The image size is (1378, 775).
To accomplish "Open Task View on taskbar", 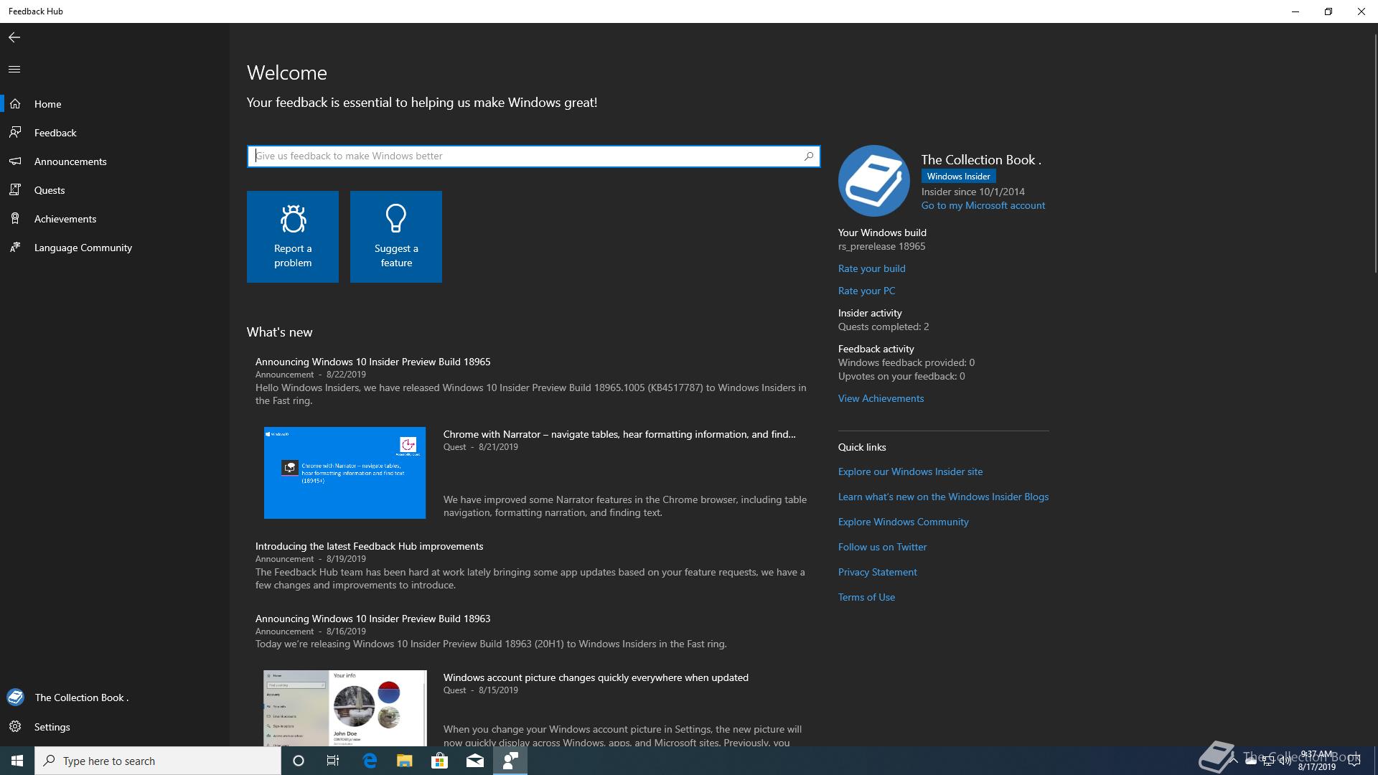I will (333, 761).
